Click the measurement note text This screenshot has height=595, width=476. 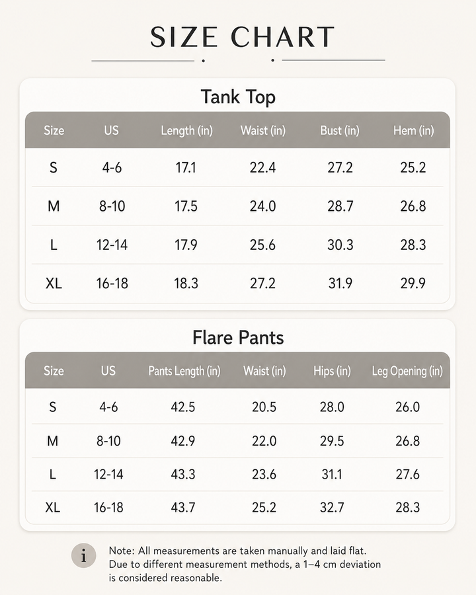point(245,565)
